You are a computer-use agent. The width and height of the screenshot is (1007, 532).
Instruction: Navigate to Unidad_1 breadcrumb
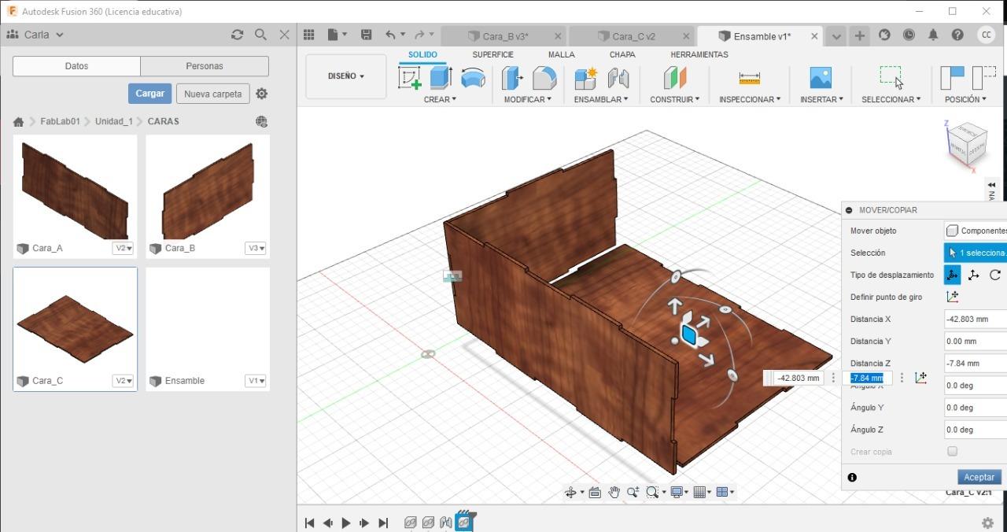(x=114, y=122)
